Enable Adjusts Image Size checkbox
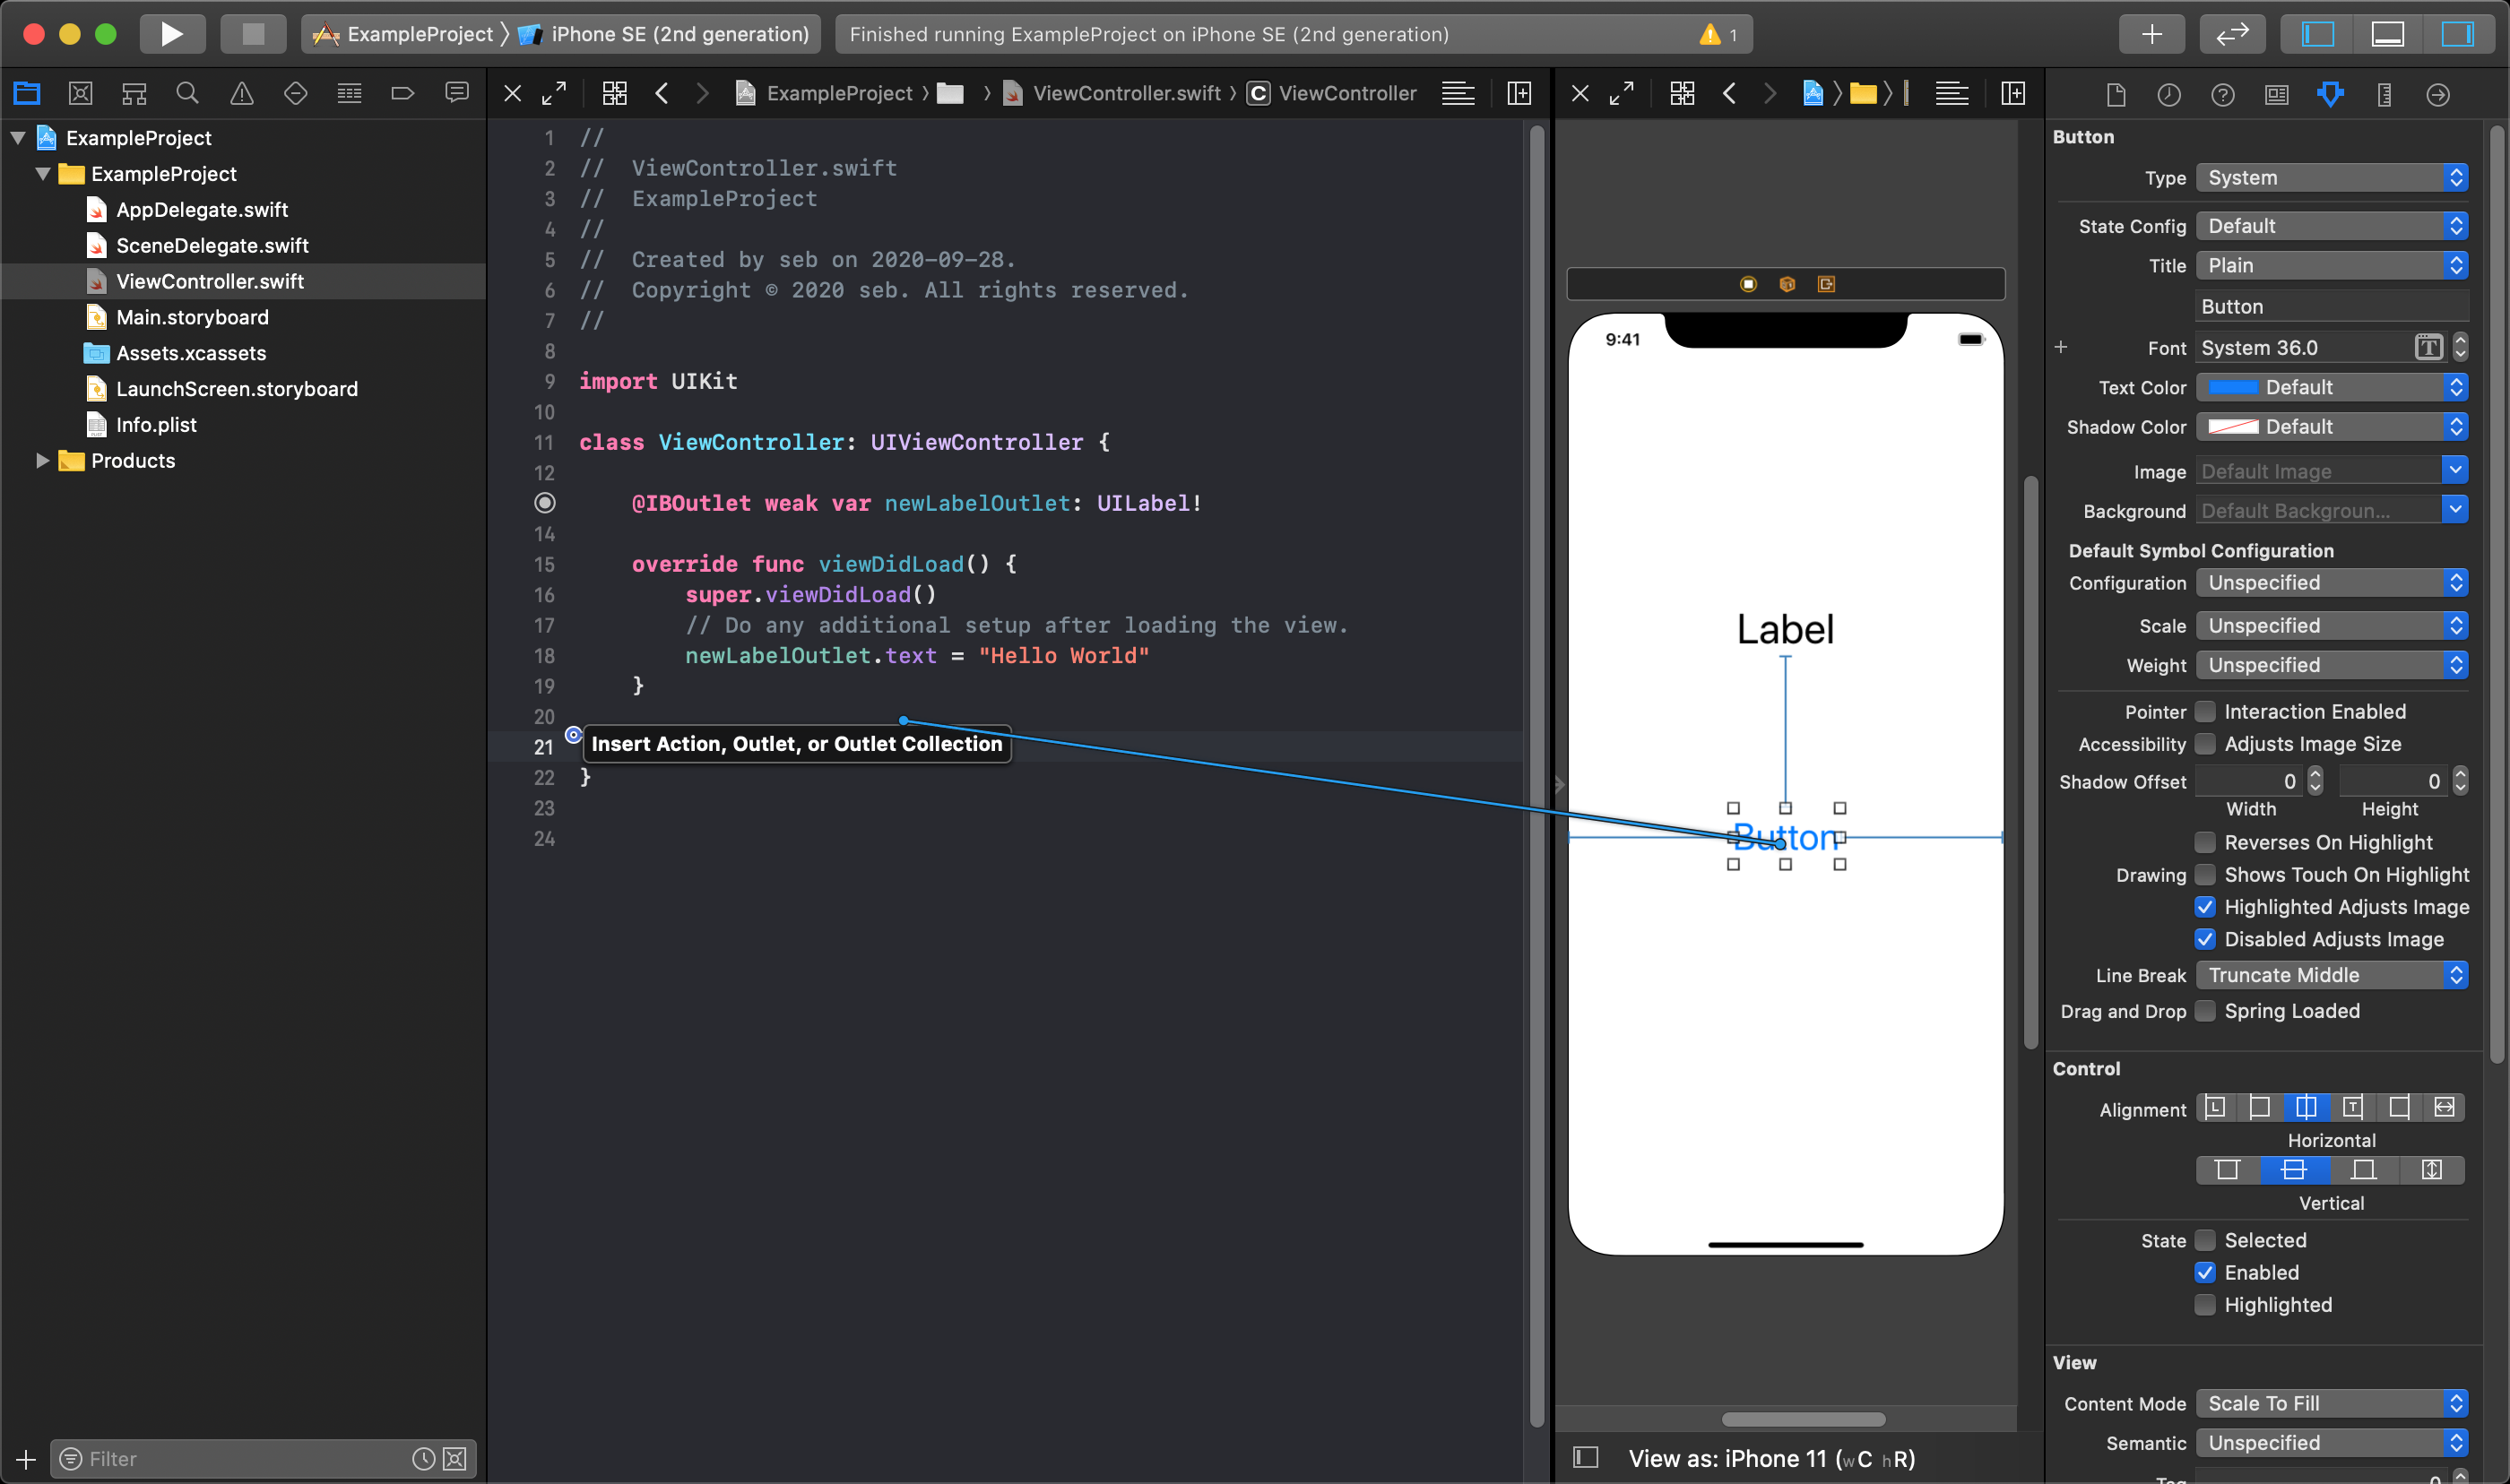2510x1484 pixels. (x=2205, y=744)
